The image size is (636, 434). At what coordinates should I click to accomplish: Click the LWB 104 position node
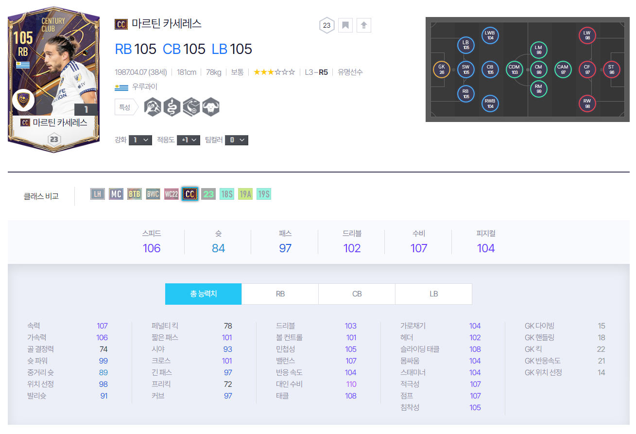pos(490,35)
